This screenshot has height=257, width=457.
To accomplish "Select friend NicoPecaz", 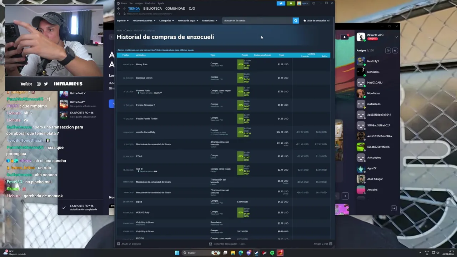I will click(x=377, y=94).
